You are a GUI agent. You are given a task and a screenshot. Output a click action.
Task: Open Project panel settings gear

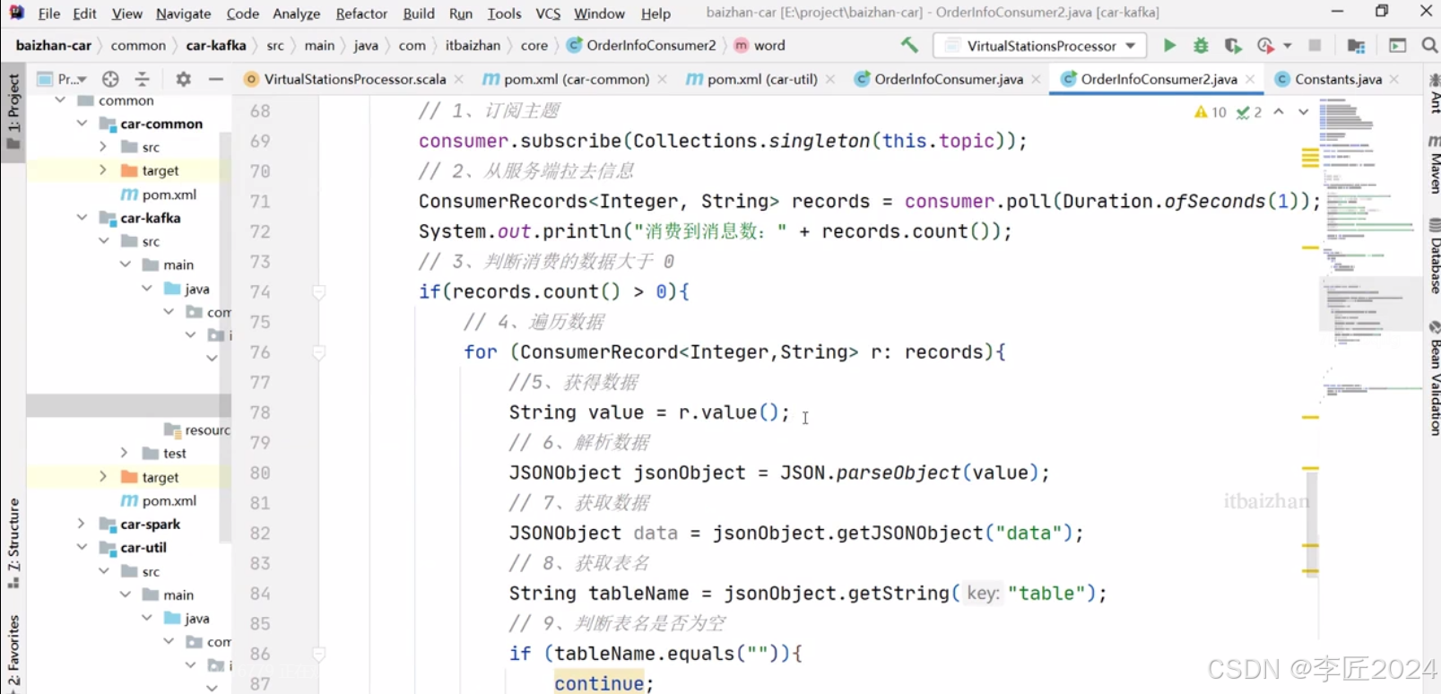[184, 79]
